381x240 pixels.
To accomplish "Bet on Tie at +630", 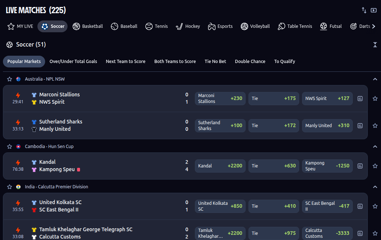I will [x=273, y=166].
